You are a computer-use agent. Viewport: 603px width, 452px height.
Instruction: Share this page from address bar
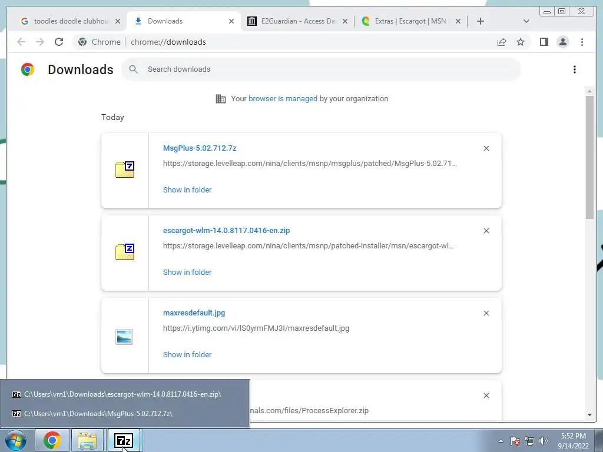(502, 42)
